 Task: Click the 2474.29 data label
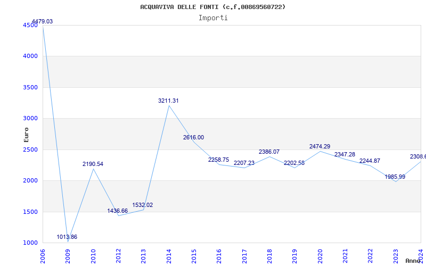[320, 146]
